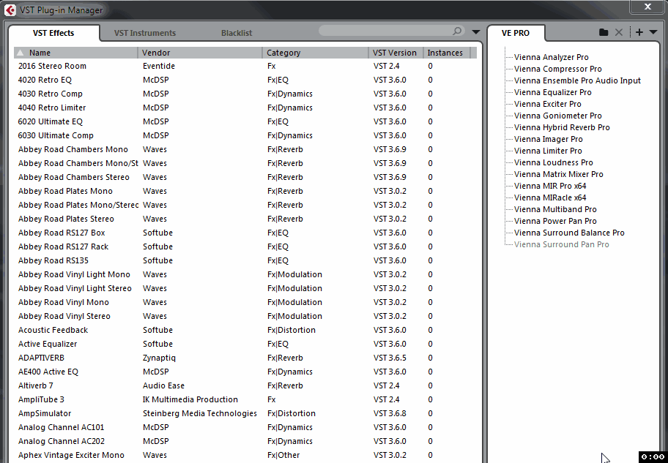Select the AE400 Active EQ row
This screenshot has width=668, height=463.
245,372
